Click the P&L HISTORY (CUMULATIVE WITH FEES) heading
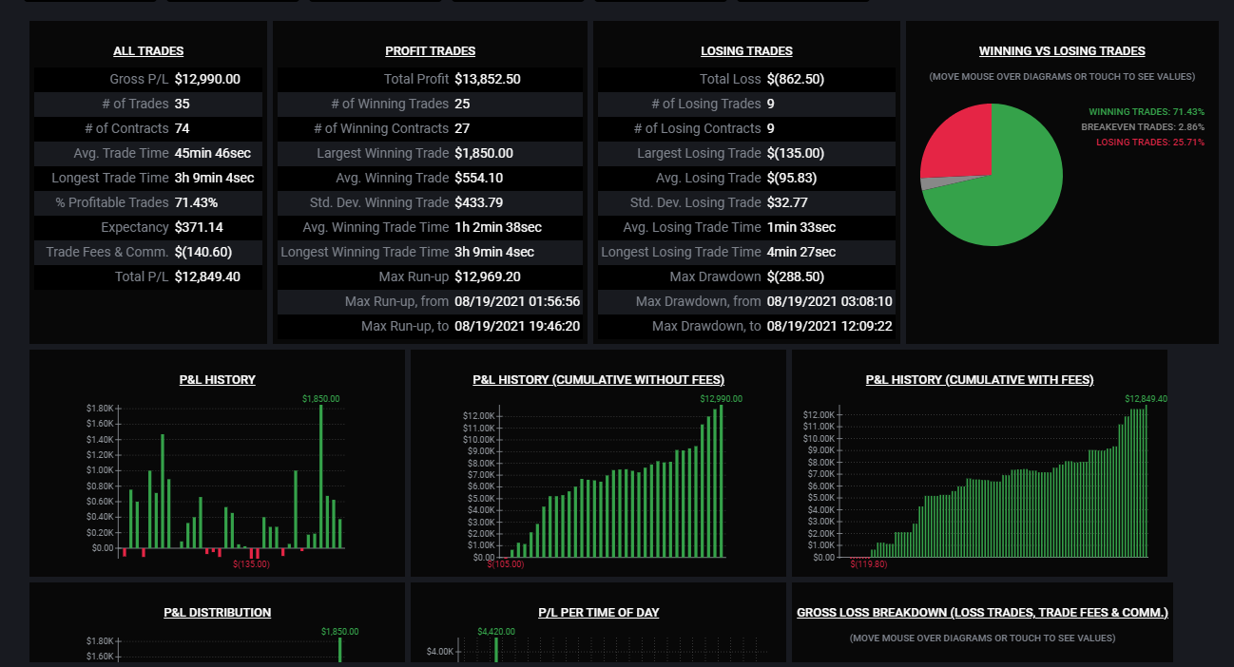Image resolution: width=1234 pixels, height=667 pixels. (x=979, y=380)
